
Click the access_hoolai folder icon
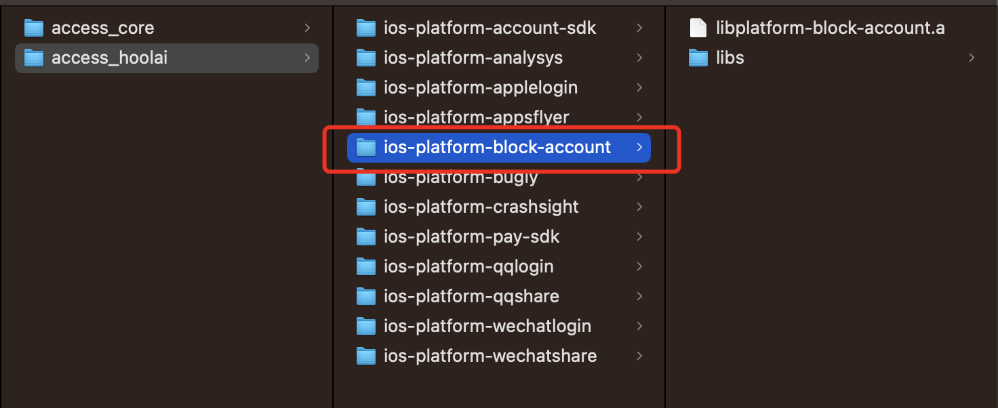[x=33, y=58]
